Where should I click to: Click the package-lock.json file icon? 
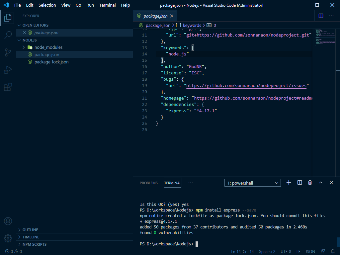coord(30,62)
